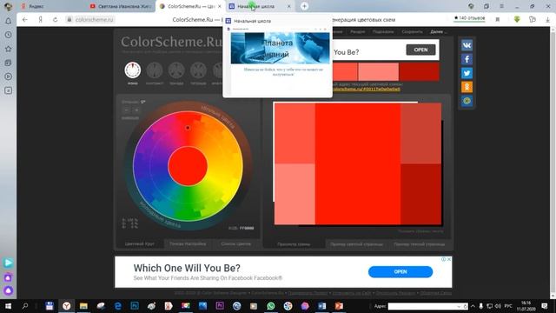Open the Рандом menu
556x313 pixels.
(357, 32)
